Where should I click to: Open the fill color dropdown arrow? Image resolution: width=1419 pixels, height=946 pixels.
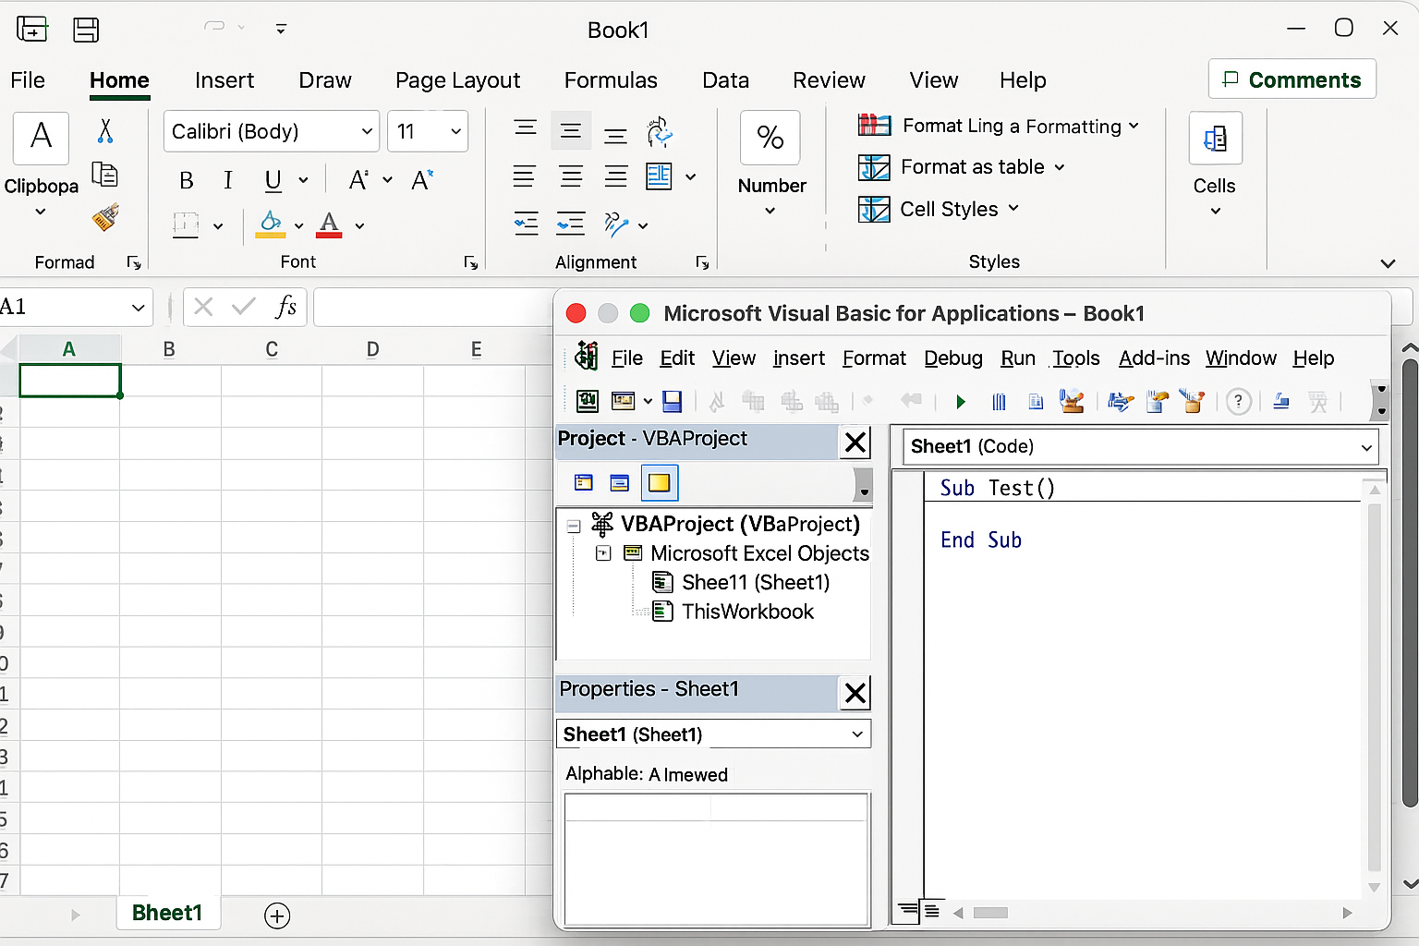(x=298, y=225)
